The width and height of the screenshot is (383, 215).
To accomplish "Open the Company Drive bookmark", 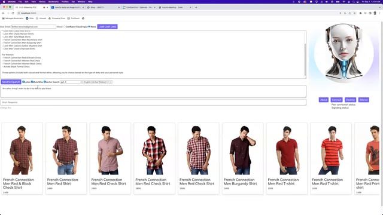I will [x=57, y=19].
